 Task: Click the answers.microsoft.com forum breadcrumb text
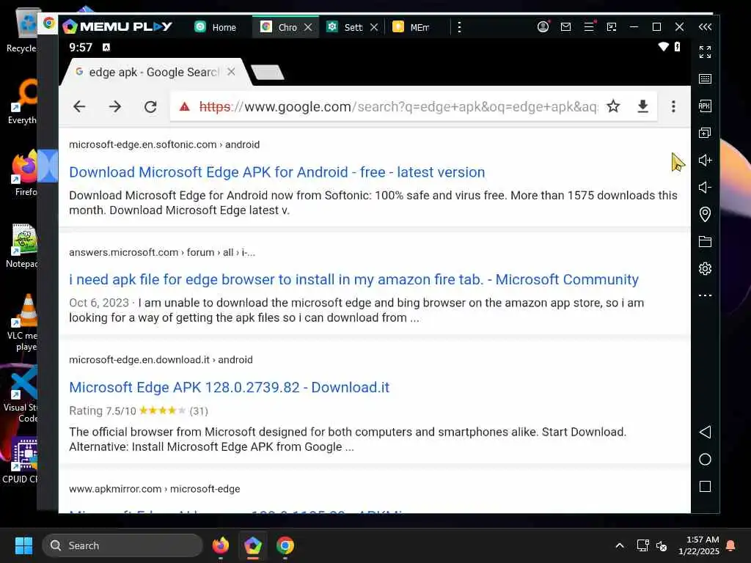coord(162,252)
